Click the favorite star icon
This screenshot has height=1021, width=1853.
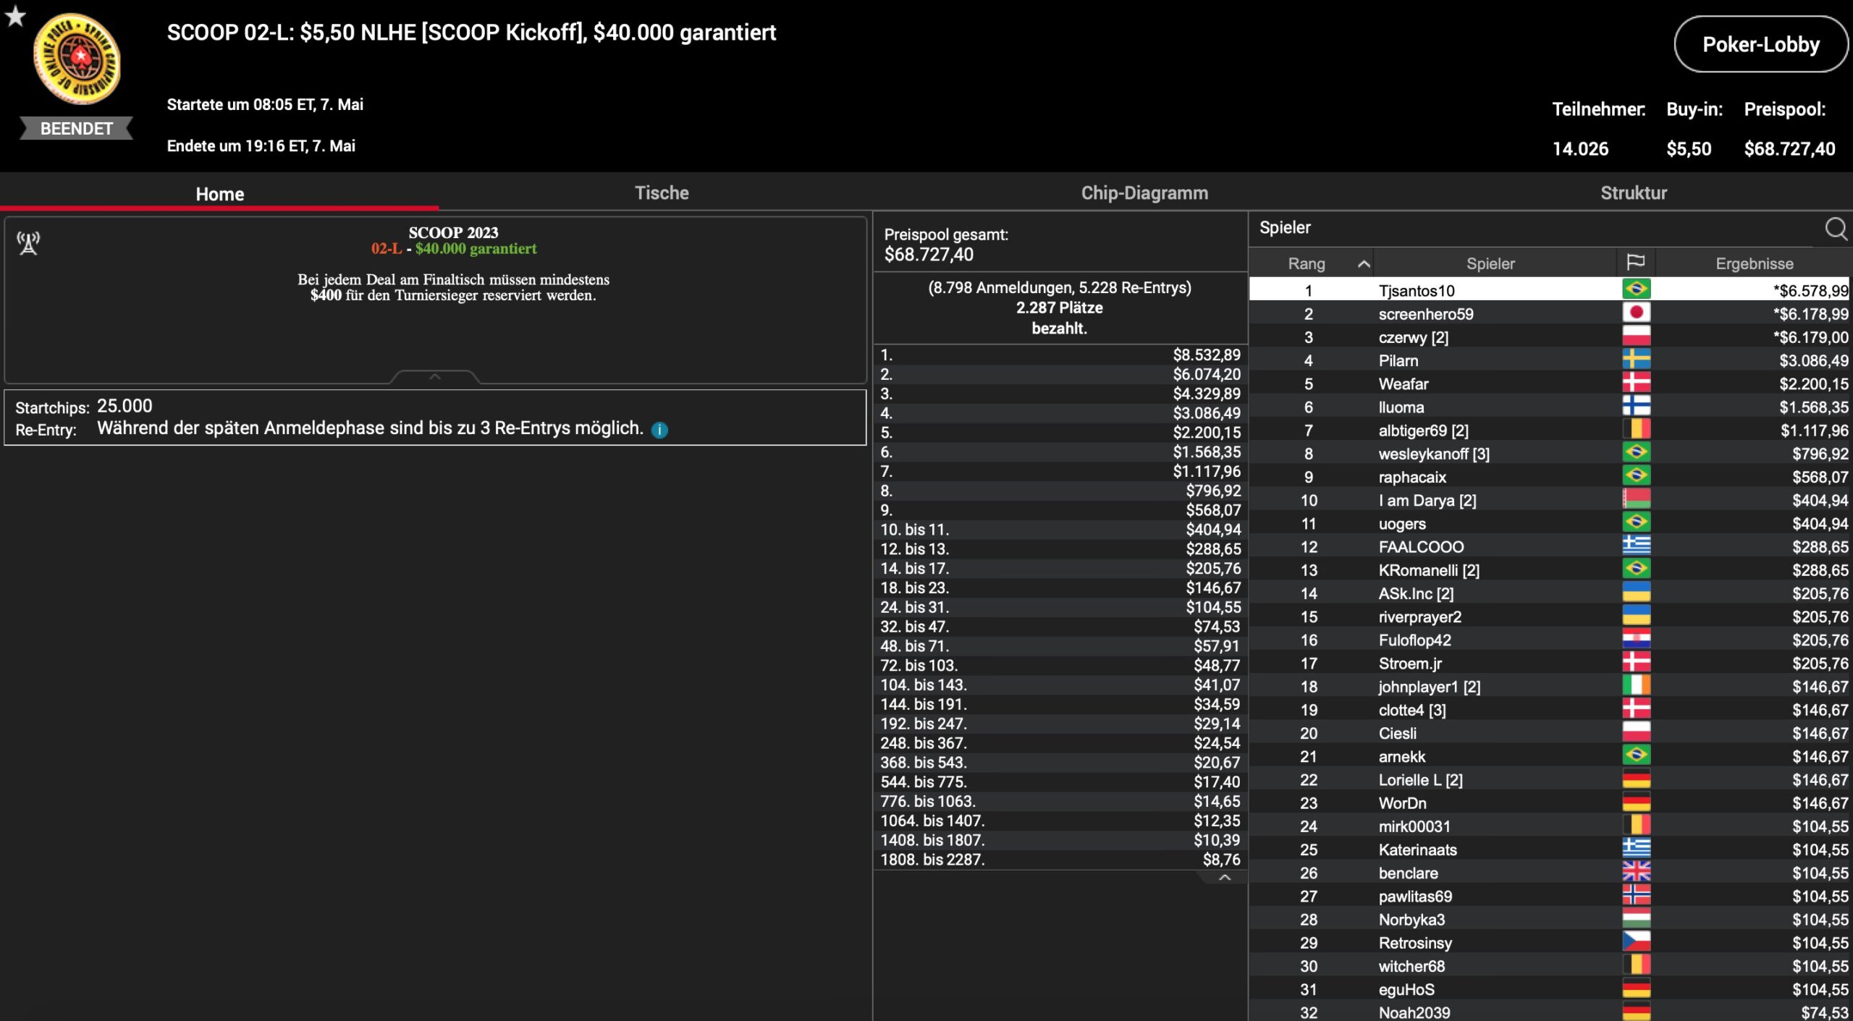tap(15, 16)
